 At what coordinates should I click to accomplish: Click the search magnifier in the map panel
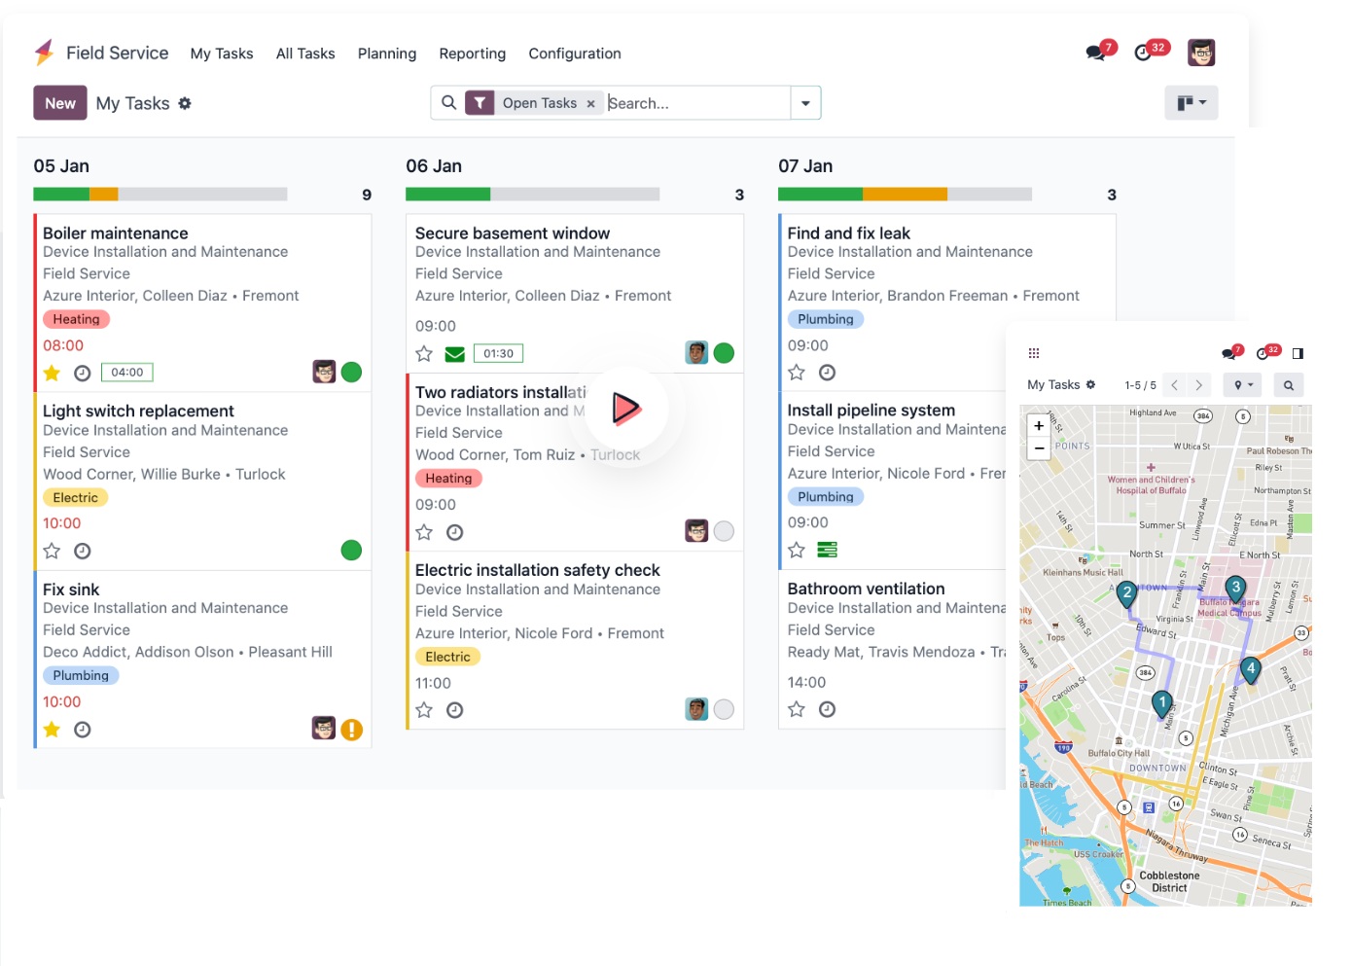click(x=1288, y=385)
